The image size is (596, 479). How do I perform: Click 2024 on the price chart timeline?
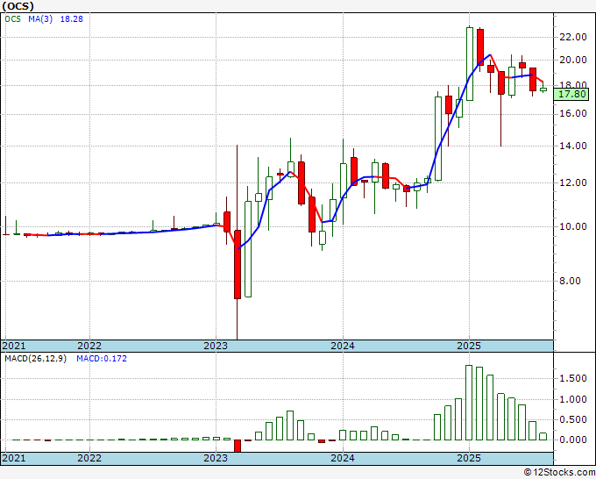[343, 346]
